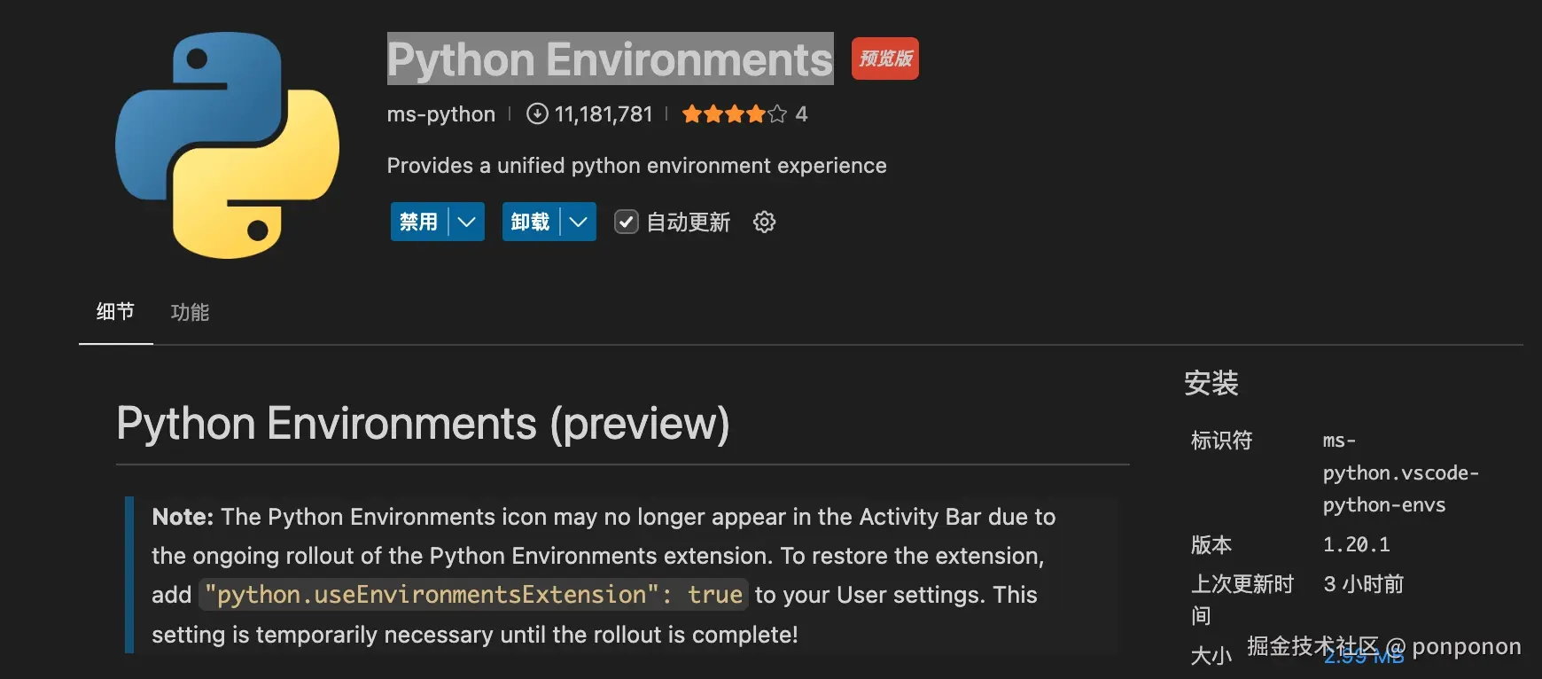Screen dimensions: 1542x679
Task: Open the extension settings gear
Action: pyautogui.click(x=764, y=222)
